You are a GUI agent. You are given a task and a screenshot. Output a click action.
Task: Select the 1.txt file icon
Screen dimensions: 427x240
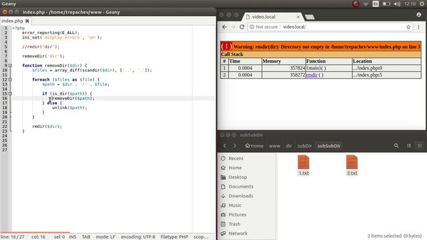click(x=304, y=162)
